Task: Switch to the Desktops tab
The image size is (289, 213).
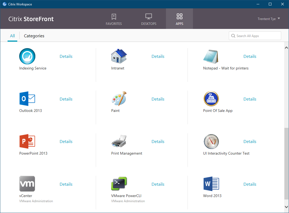Action: 149,19
